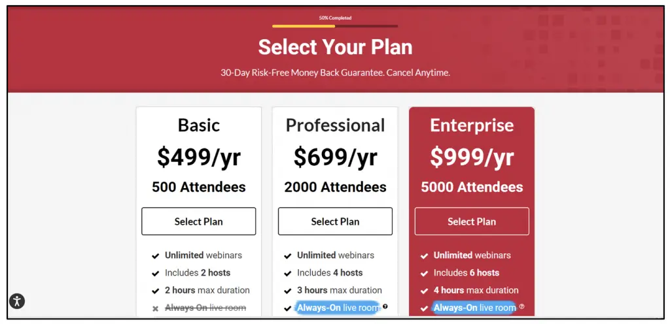Click checkmark beside Basic 2 hours max duration
This screenshot has width=670, height=324.
pyautogui.click(x=156, y=291)
